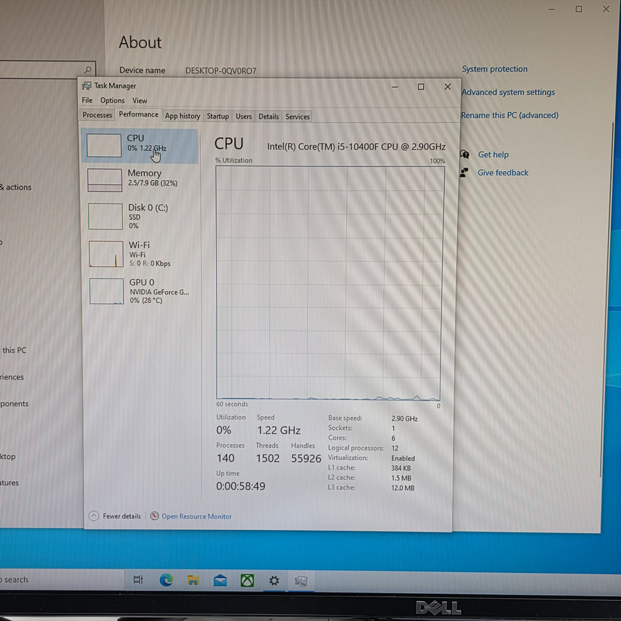
Task: Open the Xbox app from the taskbar
Action: click(247, 581)
